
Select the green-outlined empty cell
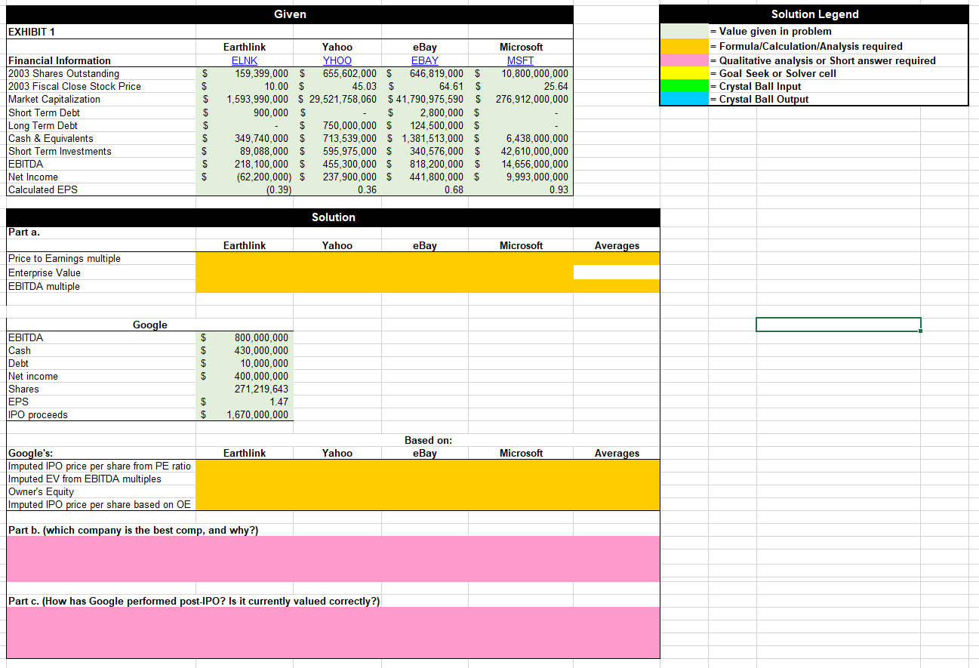838,325
